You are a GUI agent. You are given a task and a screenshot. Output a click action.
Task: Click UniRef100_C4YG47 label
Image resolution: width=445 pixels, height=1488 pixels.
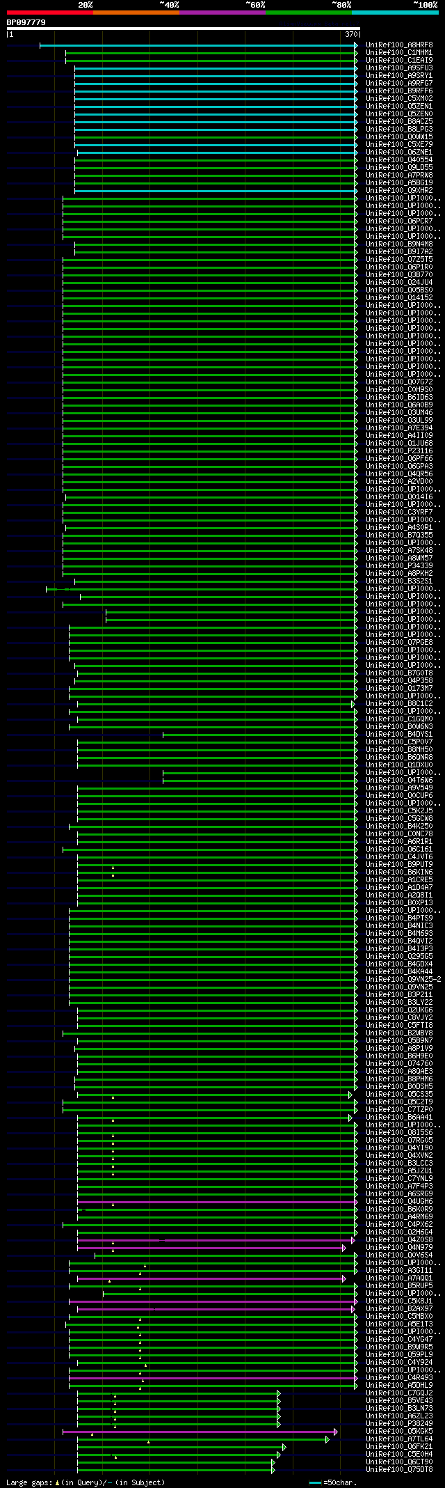tap(399, 1340)
